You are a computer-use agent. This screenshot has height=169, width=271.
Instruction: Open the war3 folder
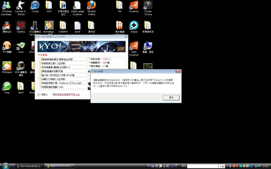[21, 88]
